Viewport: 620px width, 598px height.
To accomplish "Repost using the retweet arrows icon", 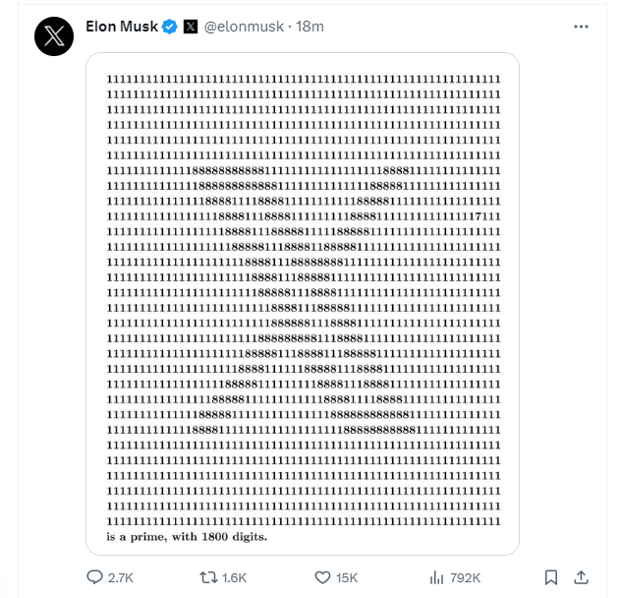I will coord(208,577).
